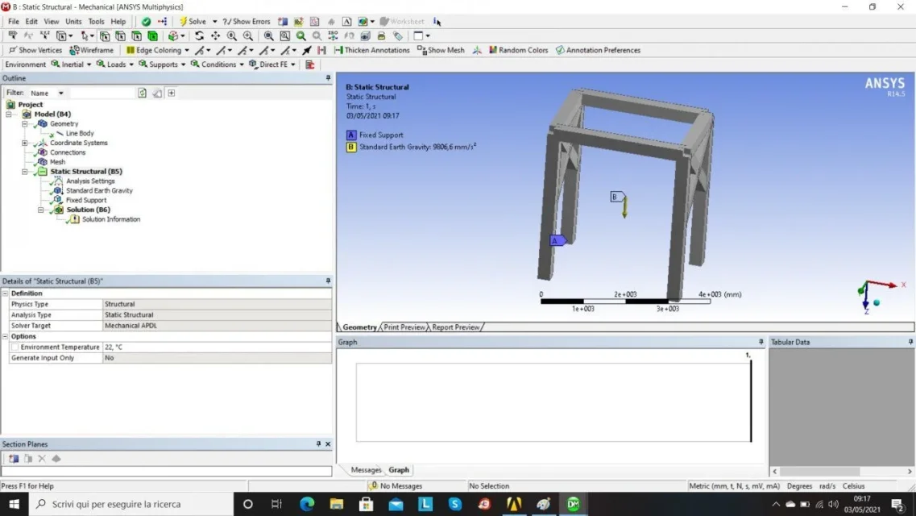Click the green checkmark update icon
Image resolution: width=916 pixels, height=516 pixels.
pyautogui.click(x=146, y=22)
